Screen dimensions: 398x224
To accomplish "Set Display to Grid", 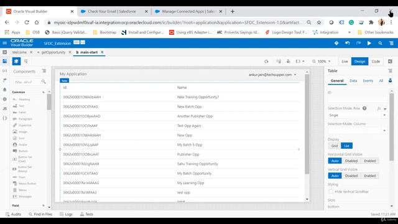I will click(335, 146).
